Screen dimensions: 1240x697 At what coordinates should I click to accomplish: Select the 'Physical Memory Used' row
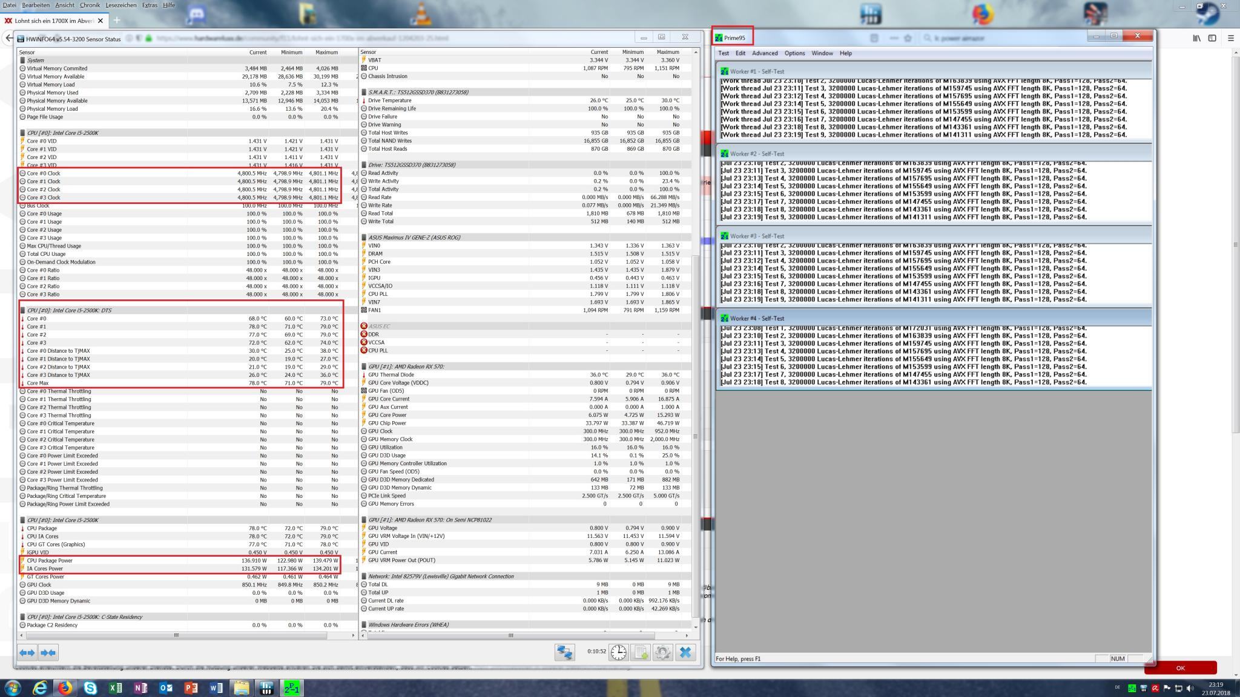click(188, 93)
